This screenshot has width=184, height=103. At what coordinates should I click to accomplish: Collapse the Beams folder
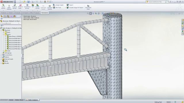click(3, 34)
